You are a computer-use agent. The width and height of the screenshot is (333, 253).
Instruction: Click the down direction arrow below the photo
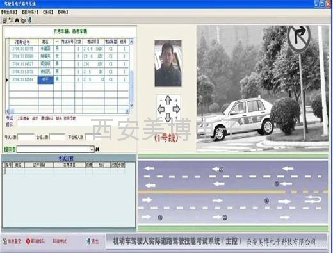pyautogui.click(x=168, y=118)
